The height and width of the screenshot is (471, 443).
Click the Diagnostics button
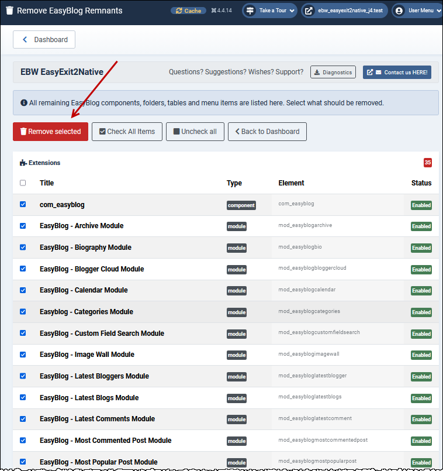(333, 72)
